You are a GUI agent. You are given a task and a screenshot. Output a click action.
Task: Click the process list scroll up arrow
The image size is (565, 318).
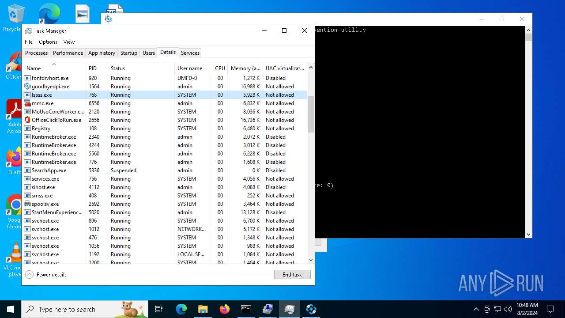click(311, 67)
